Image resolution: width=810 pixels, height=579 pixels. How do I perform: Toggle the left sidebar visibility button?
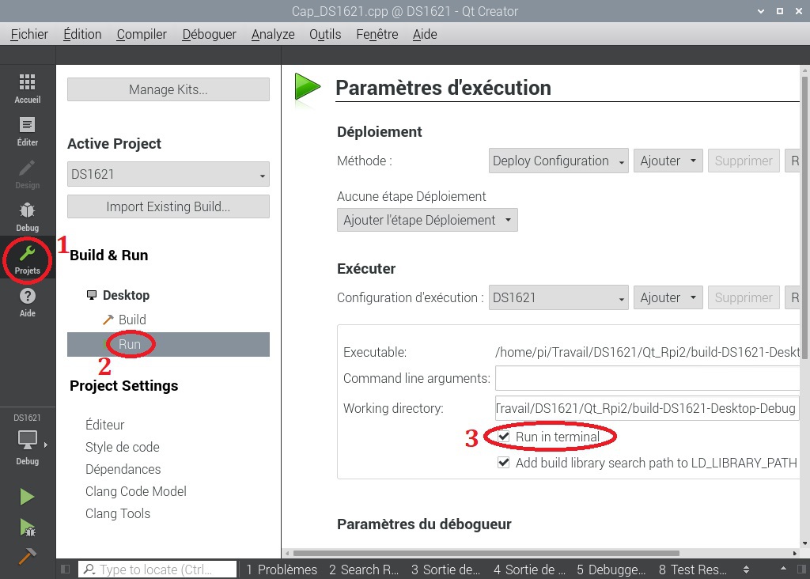(66, 570)
